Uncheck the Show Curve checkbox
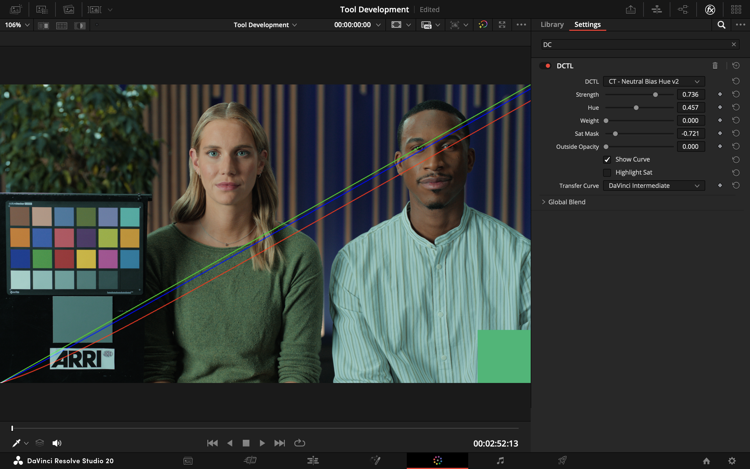Viewport: 750px width, 469px height. point(607,159)
